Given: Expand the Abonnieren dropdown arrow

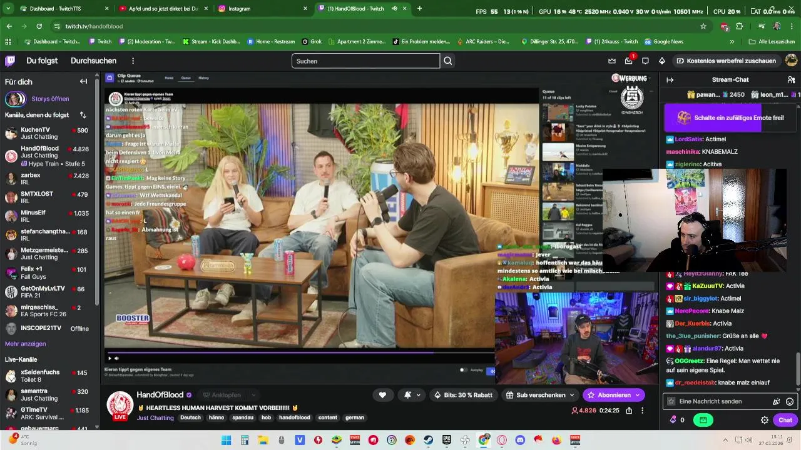Looking at the screenshot, I should [x=637, y=395].
